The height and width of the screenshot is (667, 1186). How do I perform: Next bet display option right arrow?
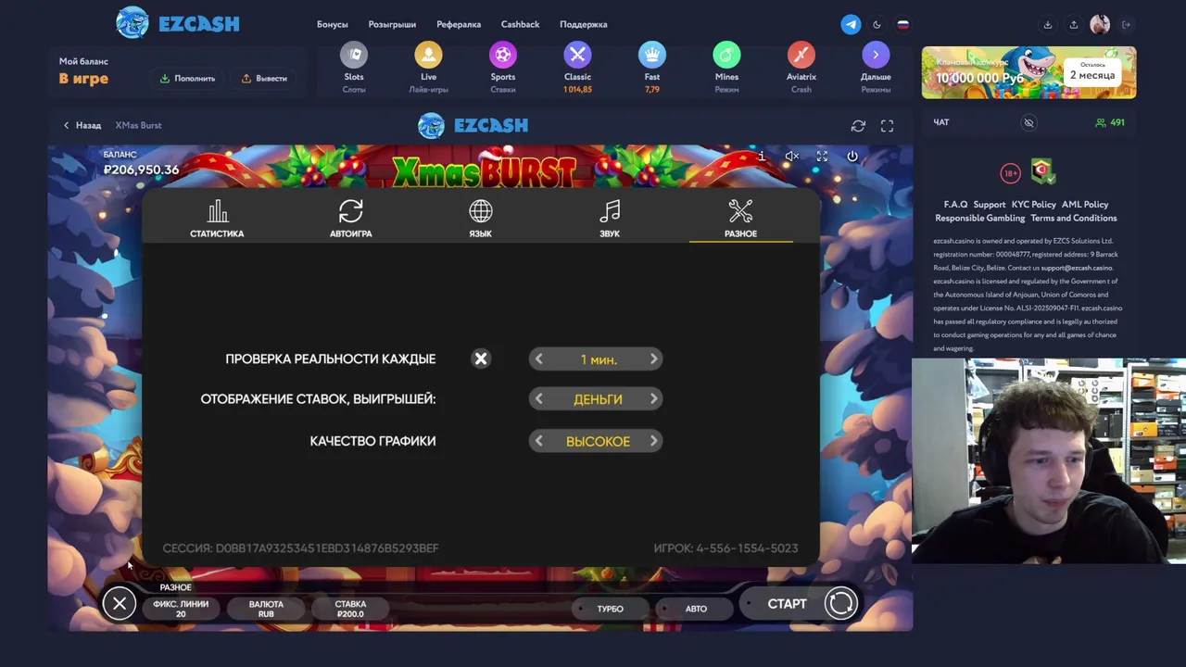click(653, 399)
